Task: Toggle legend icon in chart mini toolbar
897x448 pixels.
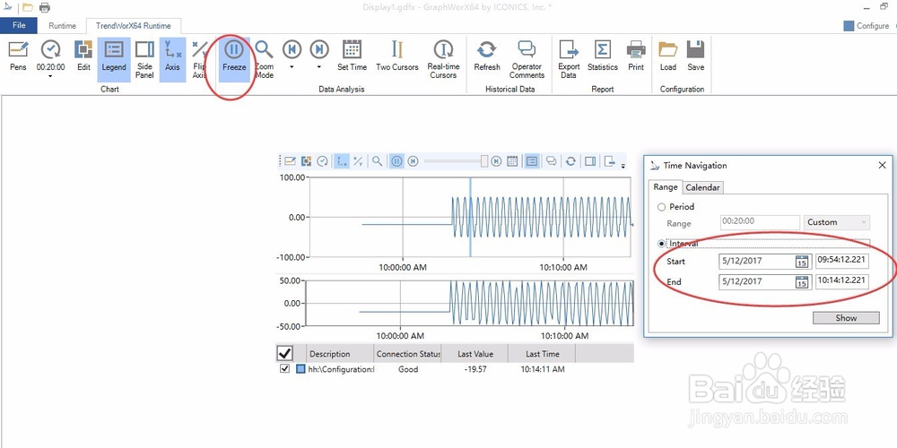Action: coord(531,161)
